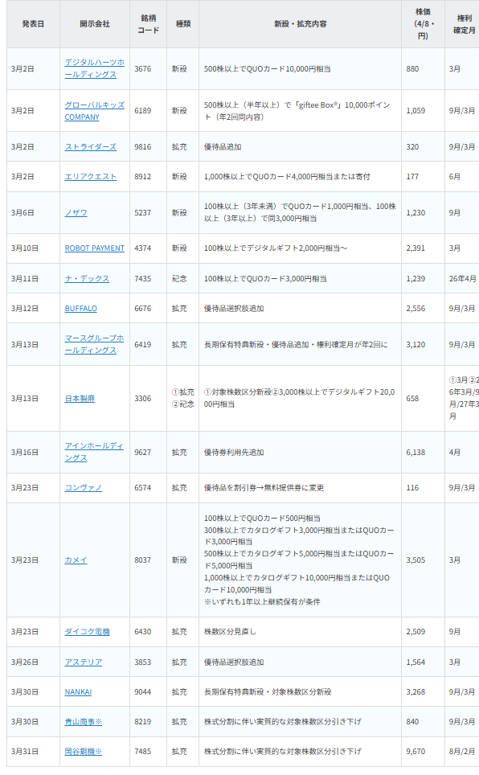
Task: Select stock code 6676
Action: pyautogui.click(x=143, y=309)
